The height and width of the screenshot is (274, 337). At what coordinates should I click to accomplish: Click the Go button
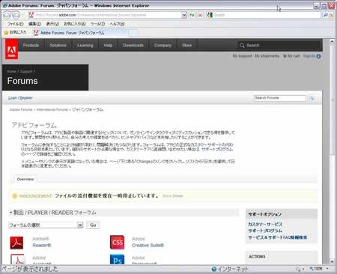93,225
